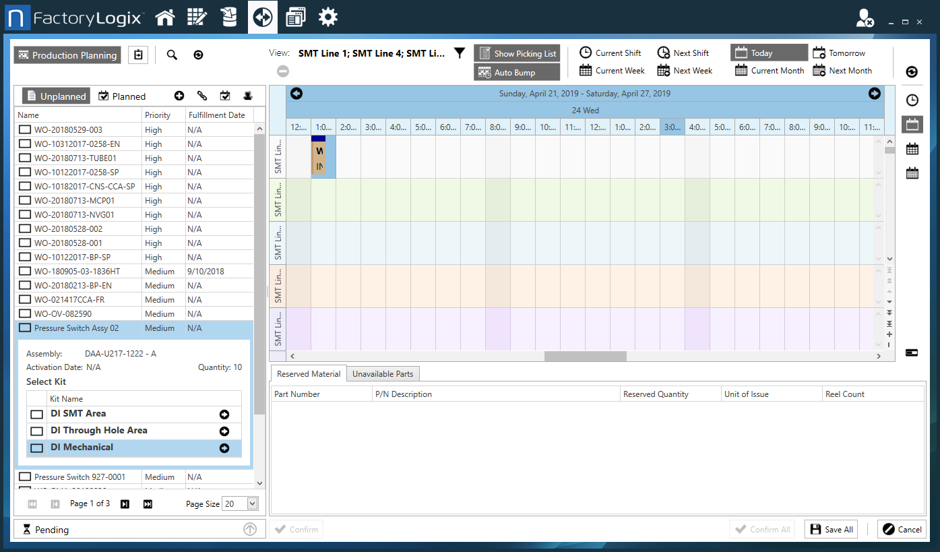Click the Save All button

pyautogui.click(x=831, y=529)
